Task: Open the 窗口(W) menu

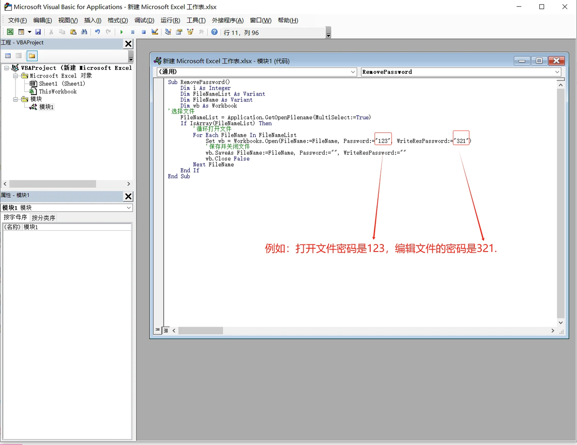Action: click(x=261, y=20)
